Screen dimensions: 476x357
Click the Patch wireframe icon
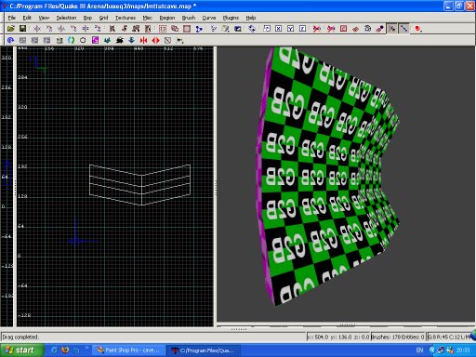pos(355,29)
